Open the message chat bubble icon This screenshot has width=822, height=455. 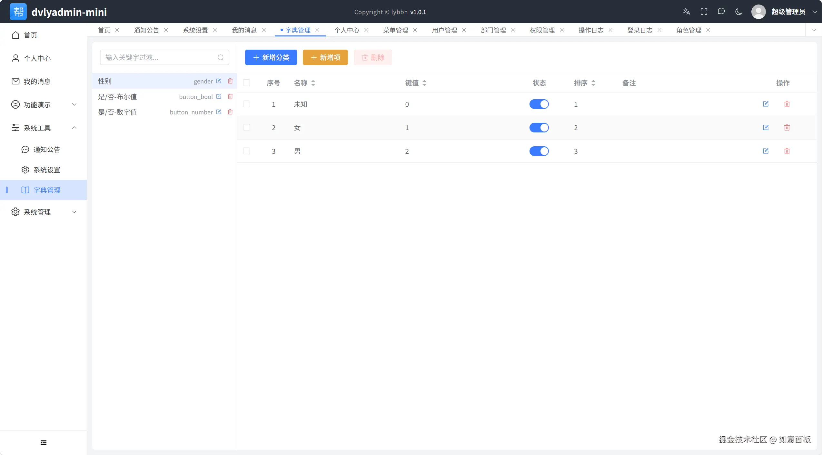point(721,12)
